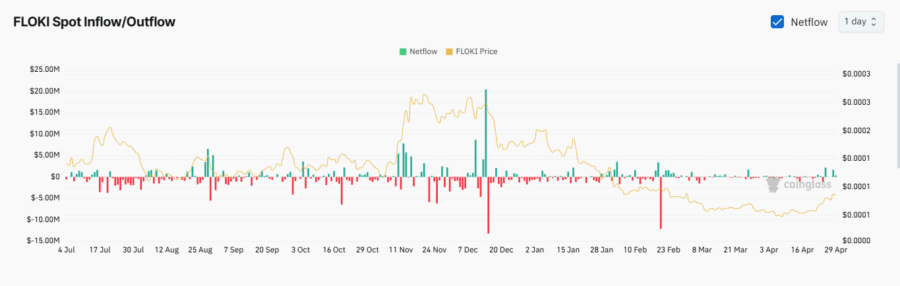Screen dimensions: 900x286
Task: Click the 20 Sep date label
Action: tap(267, 250)
